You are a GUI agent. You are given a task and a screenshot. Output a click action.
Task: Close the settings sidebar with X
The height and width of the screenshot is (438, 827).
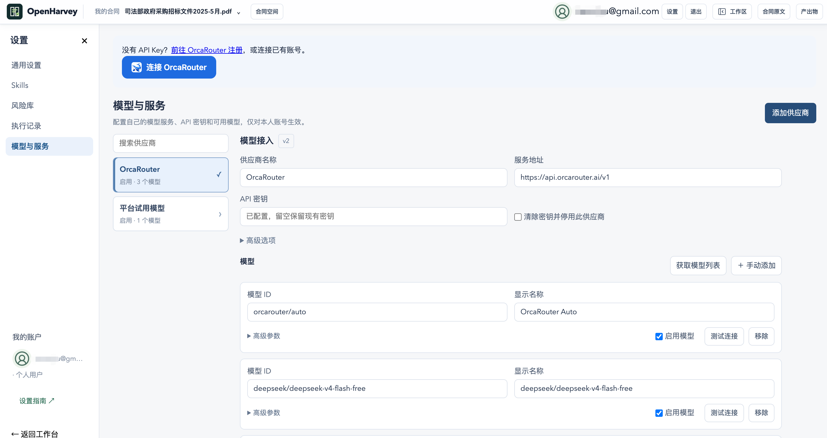coord(84,41)
